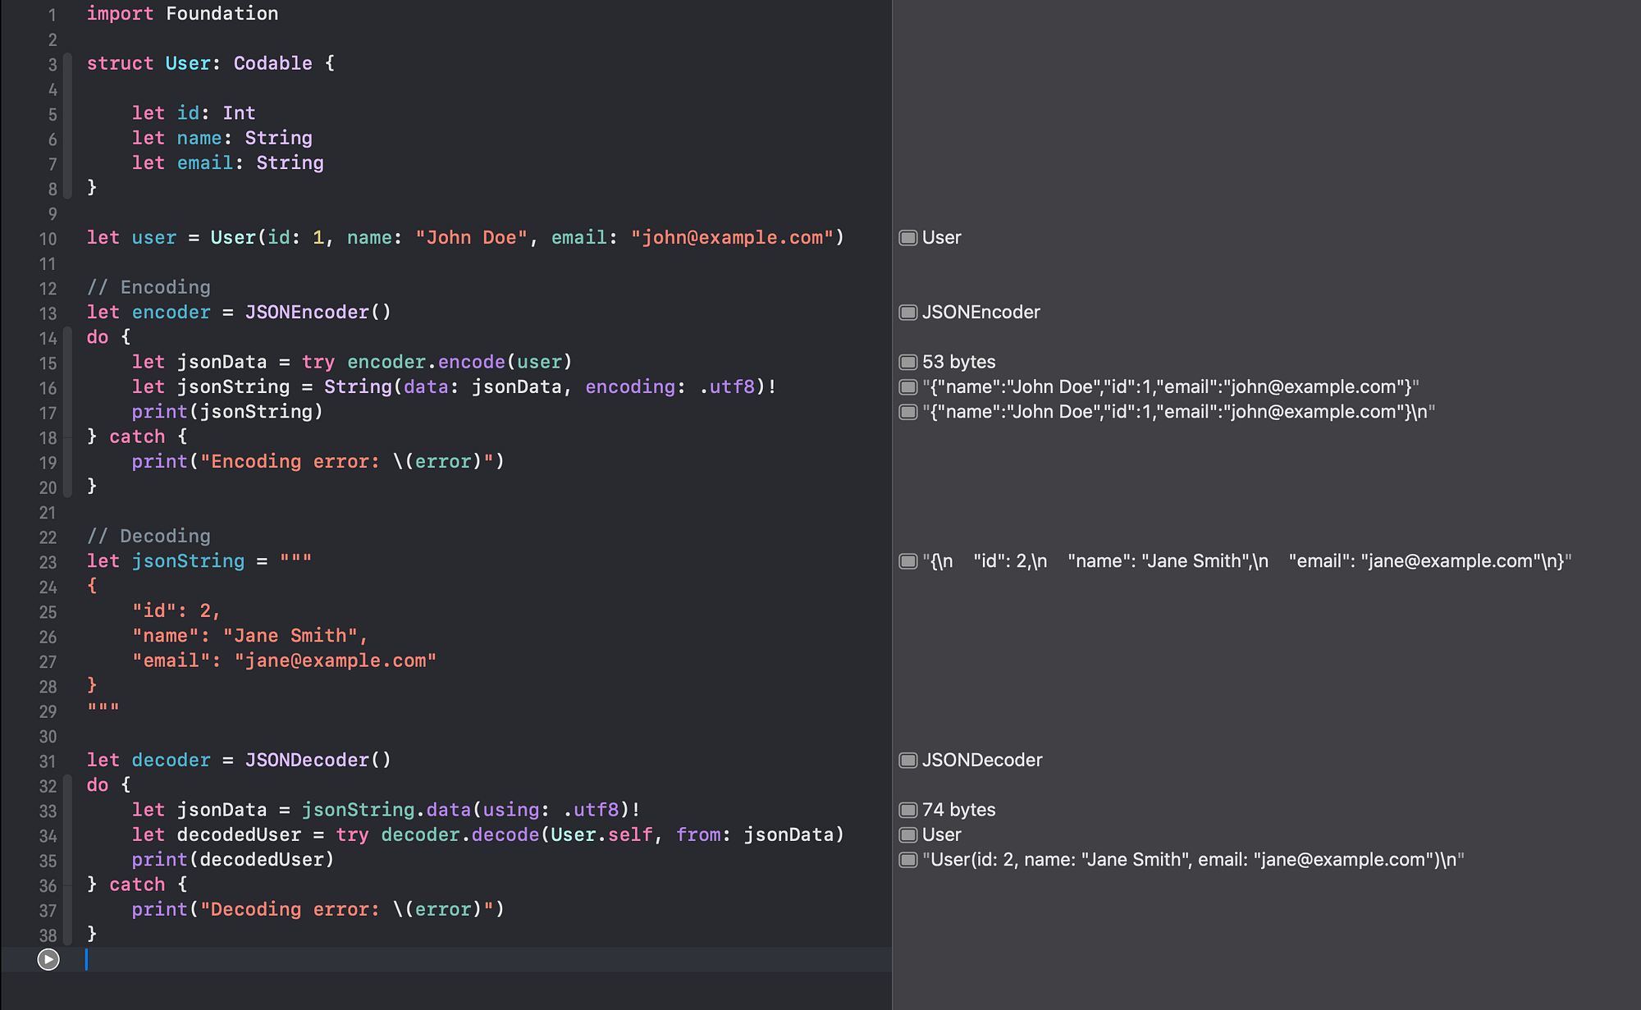This screenshot has height=1010, width=1641.
Task: Click the "// Decoding" comment line
Action: (x=149, y=536)
